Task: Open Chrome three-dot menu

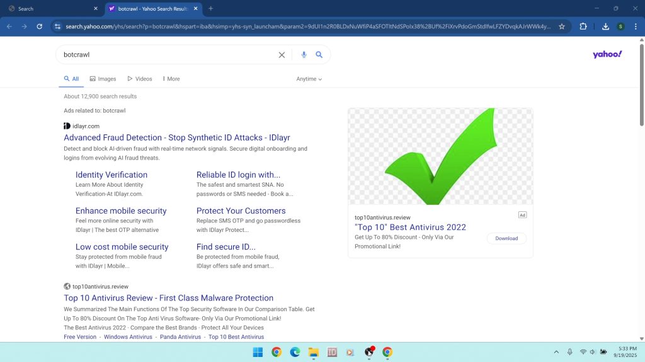Action: pyautogui.click(x=636, y=26)
